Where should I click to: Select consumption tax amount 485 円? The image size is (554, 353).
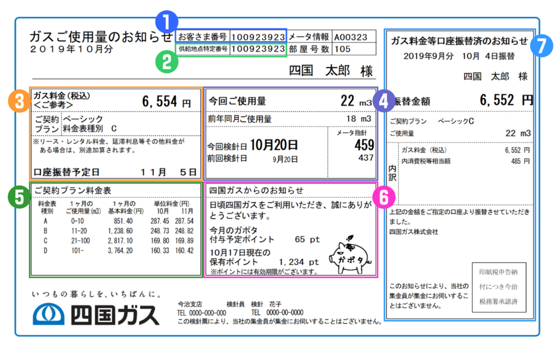coord(520,161)
